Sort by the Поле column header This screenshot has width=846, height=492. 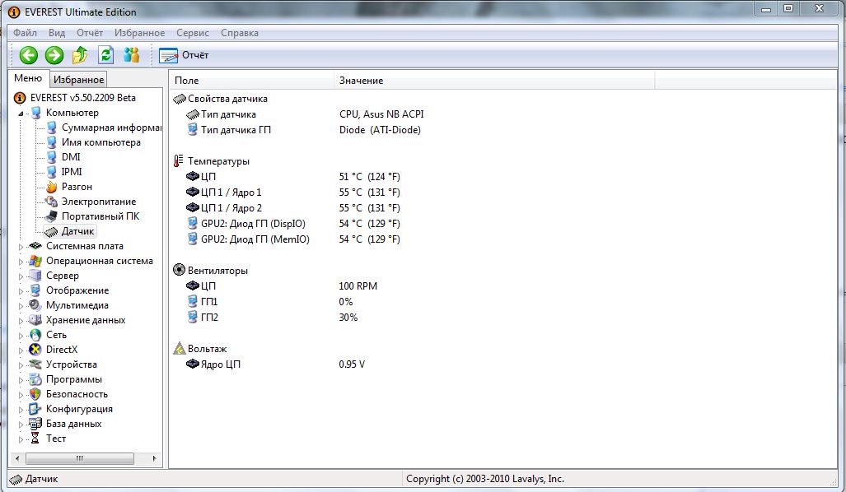251,81
